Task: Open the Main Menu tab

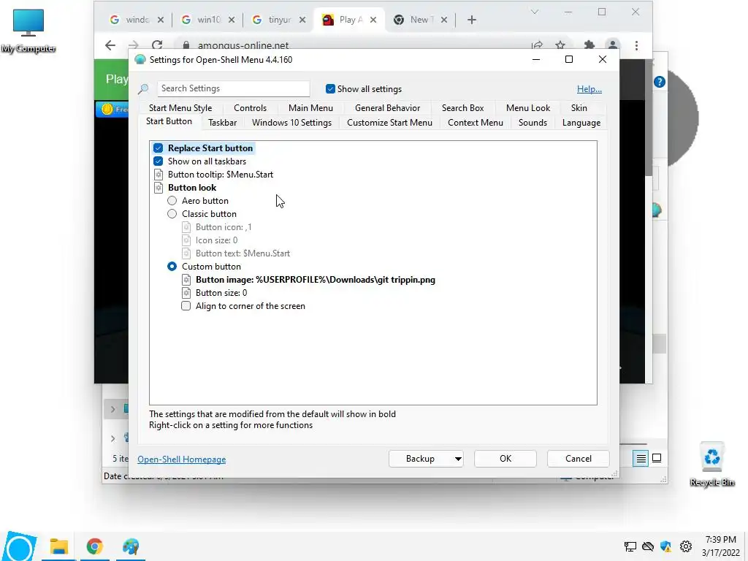Action: [x=310, y=108]
